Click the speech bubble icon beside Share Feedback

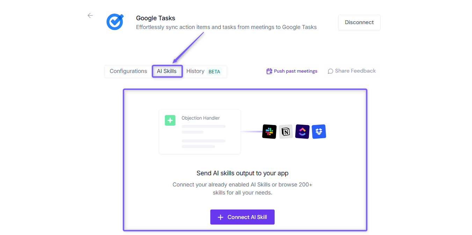pos(331,71)
